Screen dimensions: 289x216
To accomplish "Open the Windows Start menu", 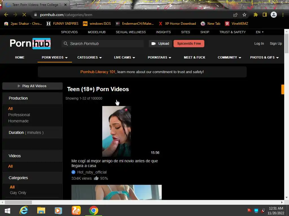I will coord(7,210).
